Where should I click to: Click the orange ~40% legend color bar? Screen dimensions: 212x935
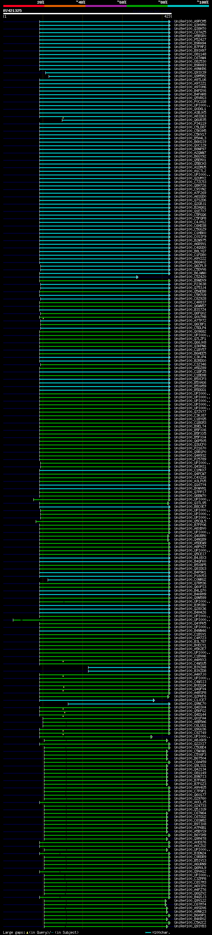pos(65,6)
